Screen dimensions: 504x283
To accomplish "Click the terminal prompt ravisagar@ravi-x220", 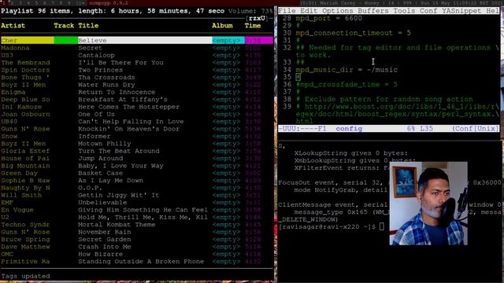I will tap(327, 227).
